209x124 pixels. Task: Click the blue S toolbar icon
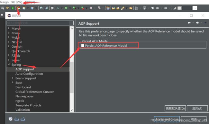pos(32,8)
